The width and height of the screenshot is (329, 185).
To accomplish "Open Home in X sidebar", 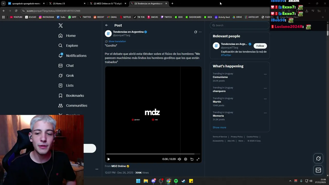I will click(x=67, y=36).
